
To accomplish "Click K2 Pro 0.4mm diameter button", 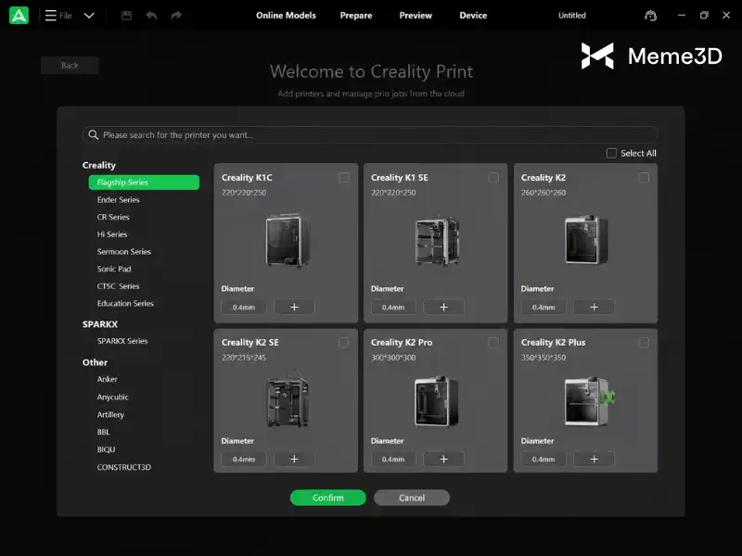I will pyautogui.click(x=393, y=459).
